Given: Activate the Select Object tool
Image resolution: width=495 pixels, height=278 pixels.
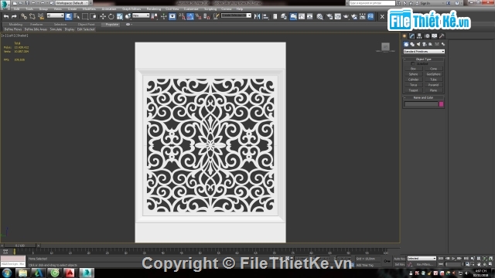Looking at the screenshot, I should coord(69,16).
